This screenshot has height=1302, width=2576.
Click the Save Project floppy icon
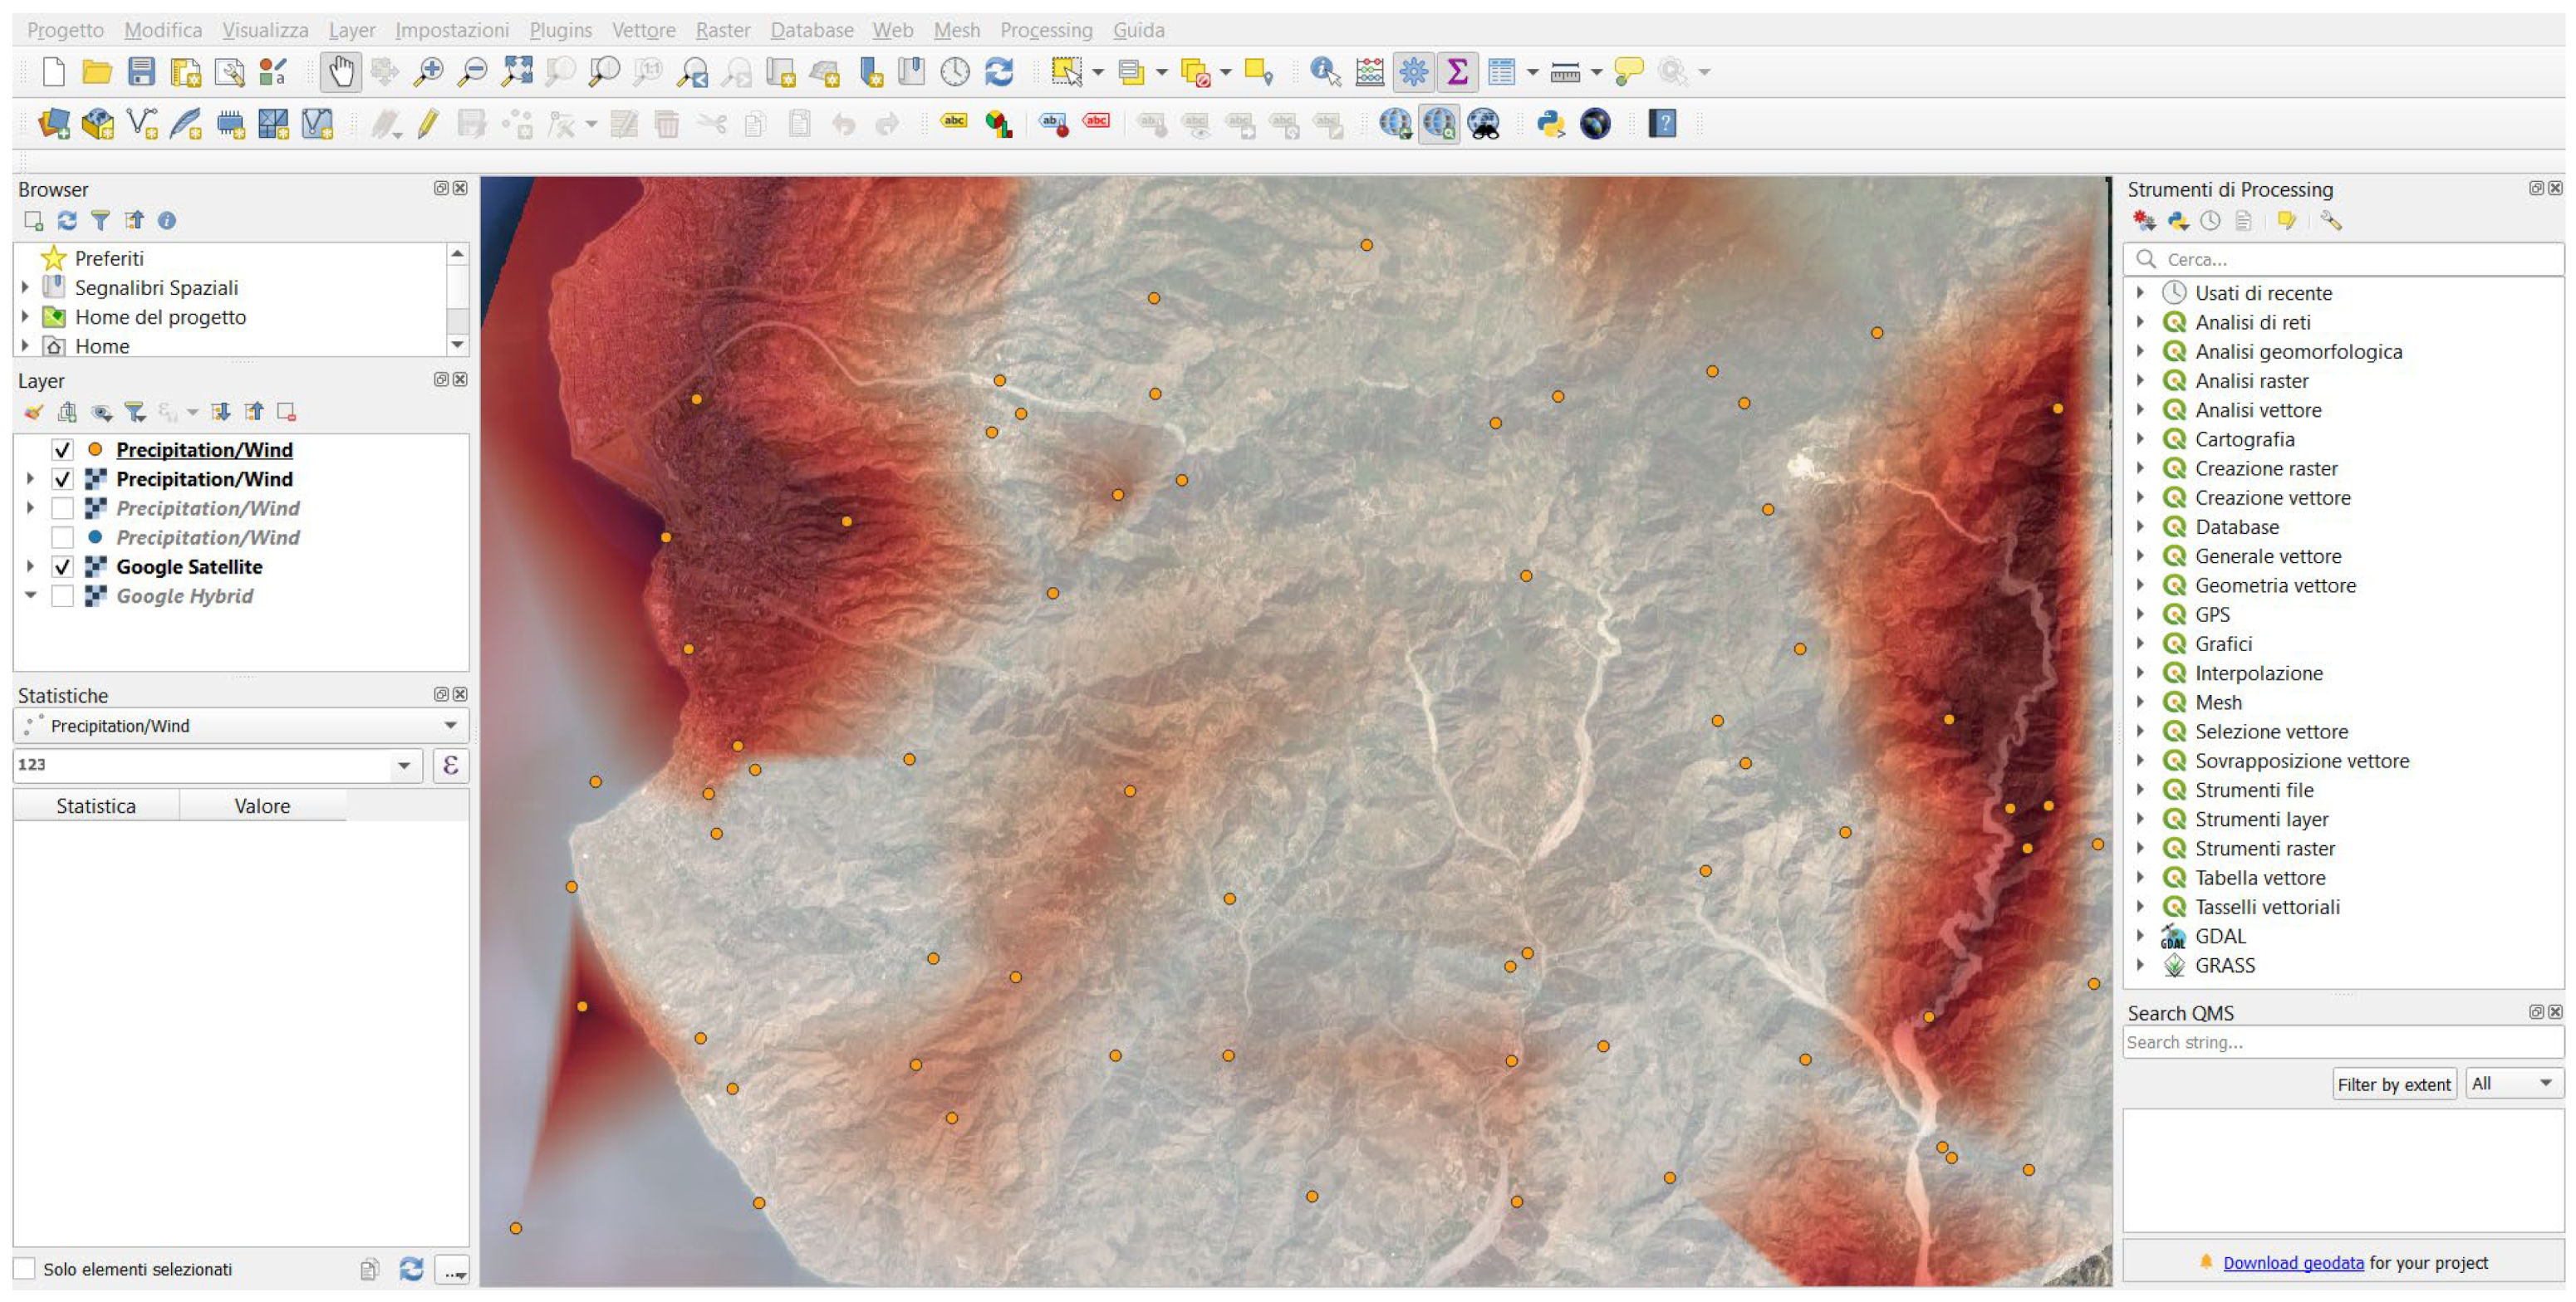[x=141, y=72]
